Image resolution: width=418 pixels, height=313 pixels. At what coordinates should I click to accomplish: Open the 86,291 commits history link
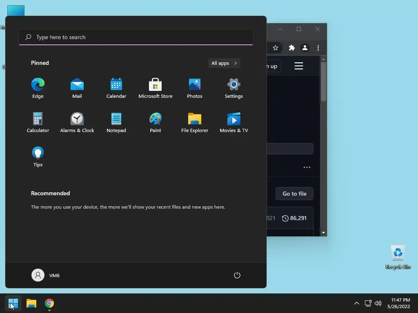(294, 218)
